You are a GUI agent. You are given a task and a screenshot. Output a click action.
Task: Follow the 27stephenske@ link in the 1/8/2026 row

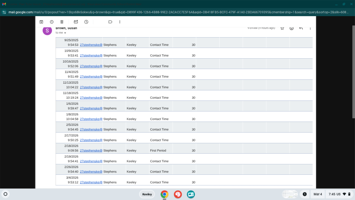[x=91, y=119]
